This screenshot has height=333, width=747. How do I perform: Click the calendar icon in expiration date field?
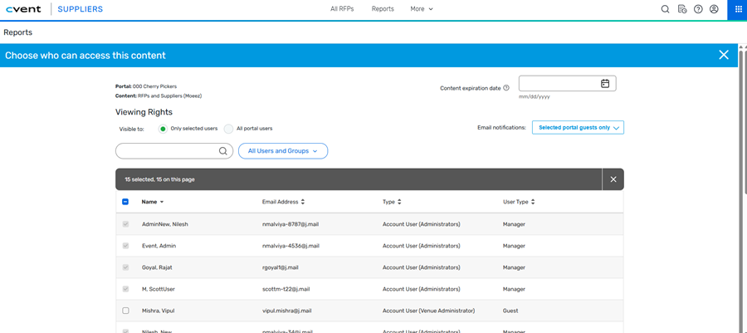point(605,84)
